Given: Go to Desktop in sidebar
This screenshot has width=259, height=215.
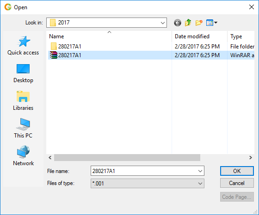Looking at the screenshot, I should point(23,73).
